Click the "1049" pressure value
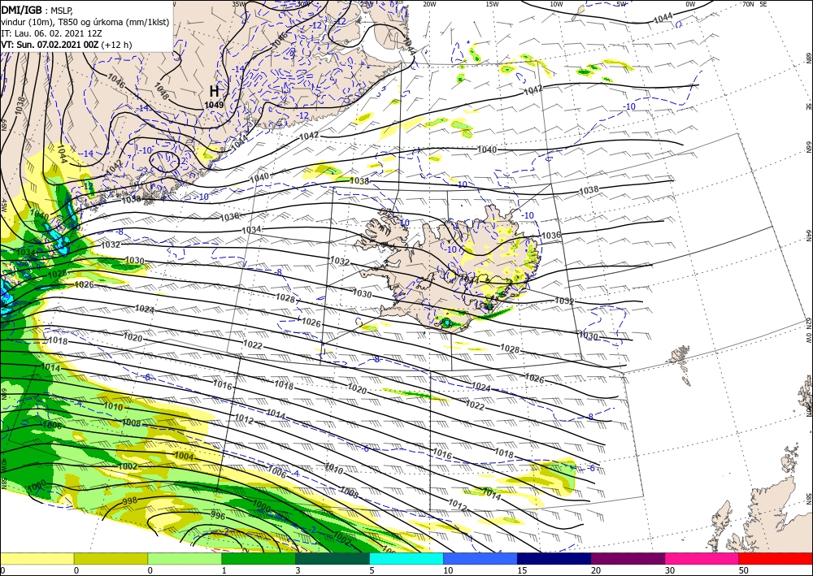Image resolution: width=813 pixels, height=576 pixels. [214, 105]
